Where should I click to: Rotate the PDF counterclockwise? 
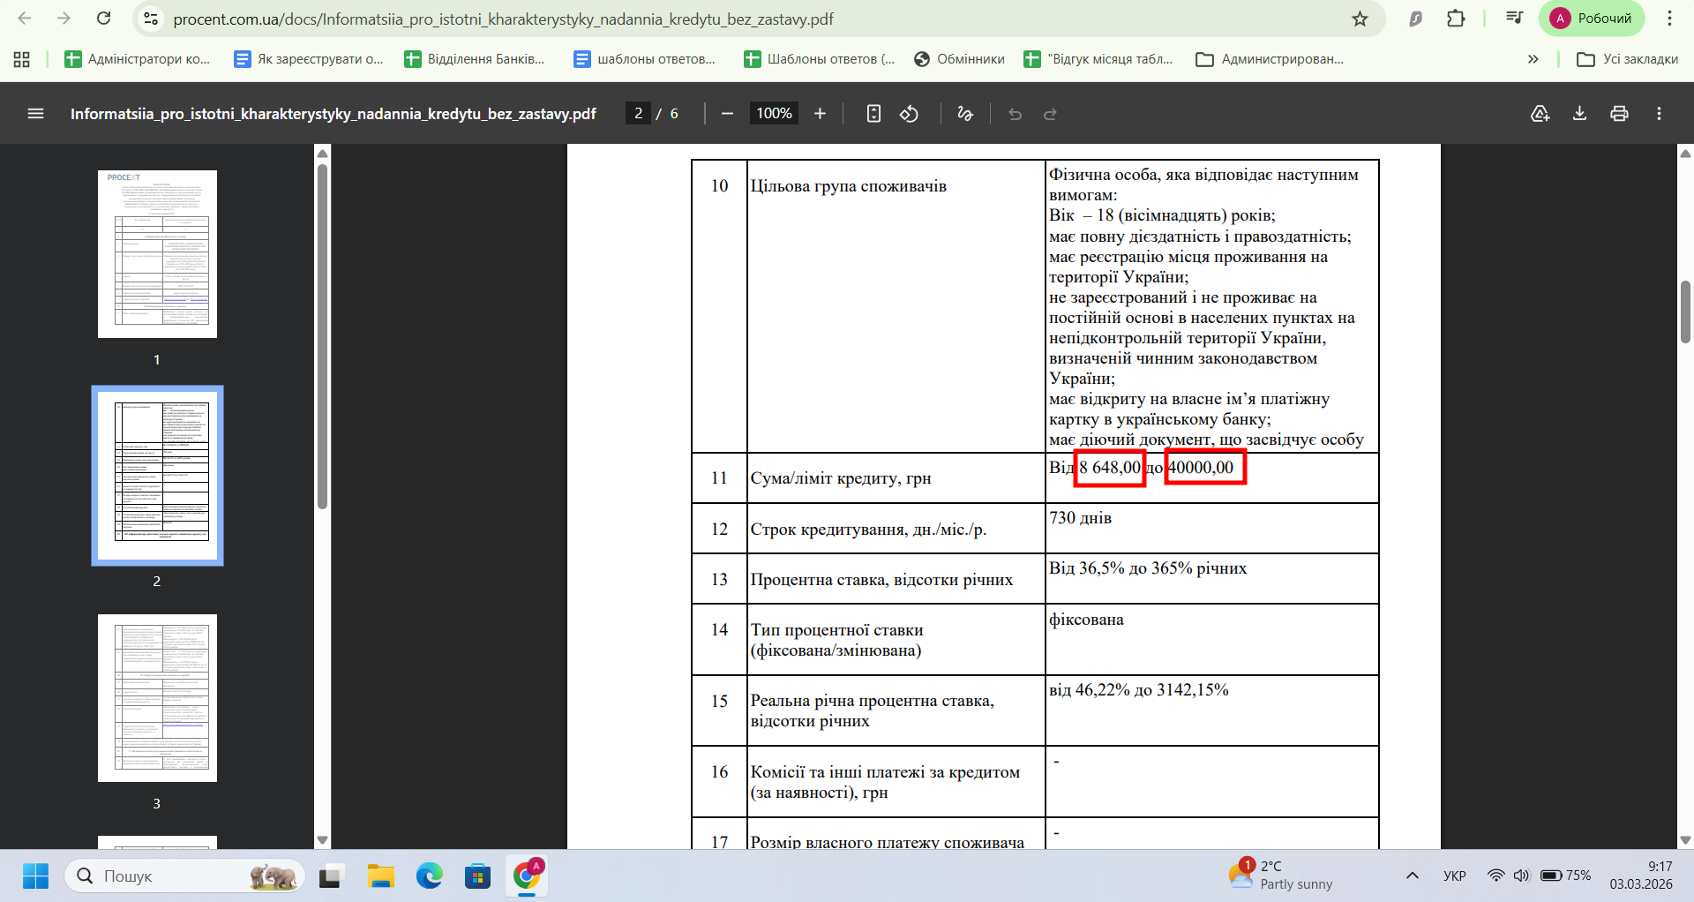[x=909, y=114]
